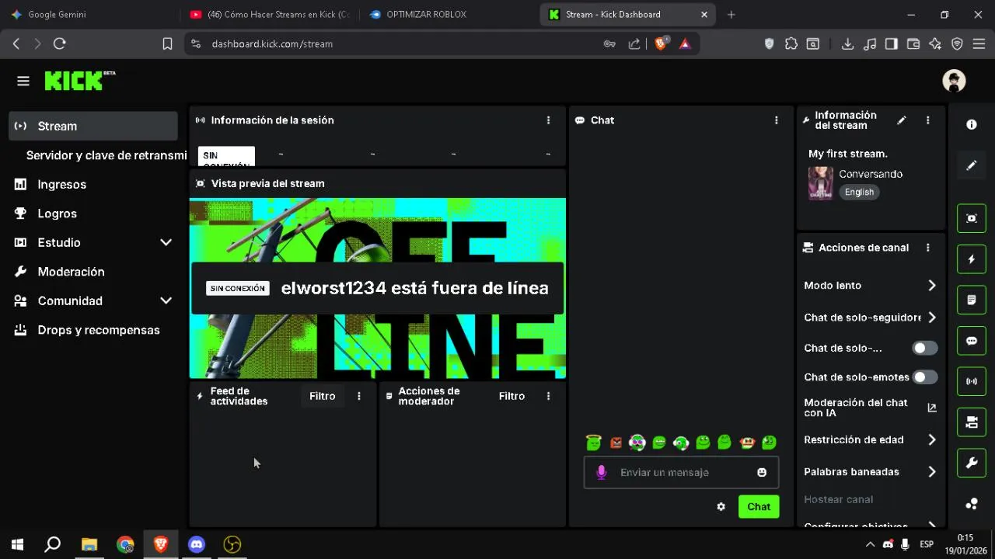Click Filtro in Acciones de moderador

tap(511, 396)
